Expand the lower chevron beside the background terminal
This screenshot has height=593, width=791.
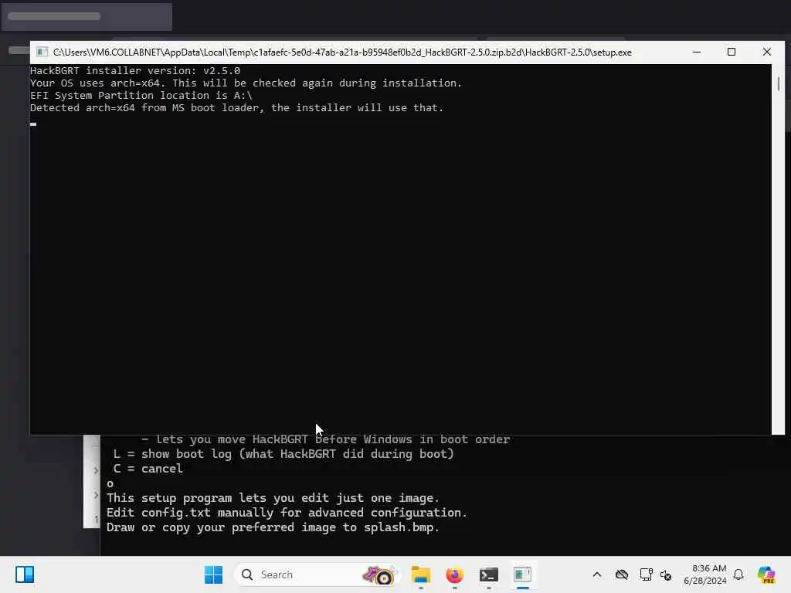coord(95,495)
